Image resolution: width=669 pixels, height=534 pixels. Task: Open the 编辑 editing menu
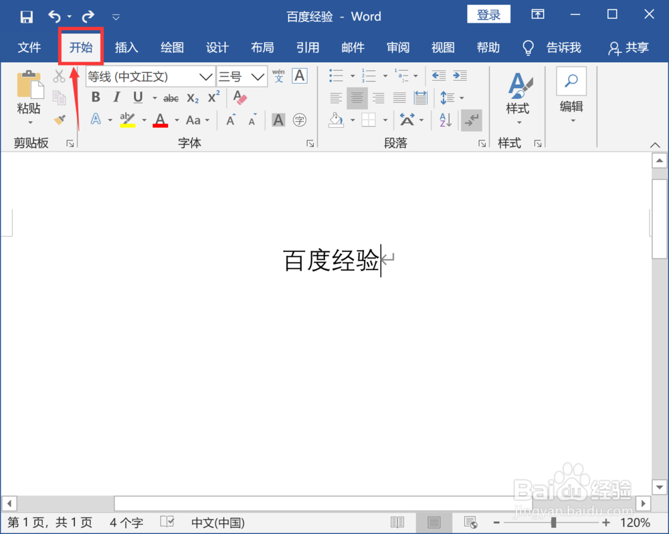click(571, 96)
